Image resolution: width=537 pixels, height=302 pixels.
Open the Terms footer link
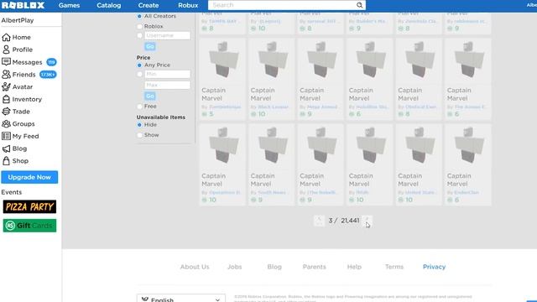[x=394, y=267]
